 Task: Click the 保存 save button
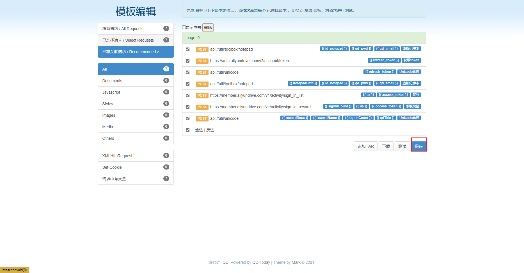[x=418, y=146]
